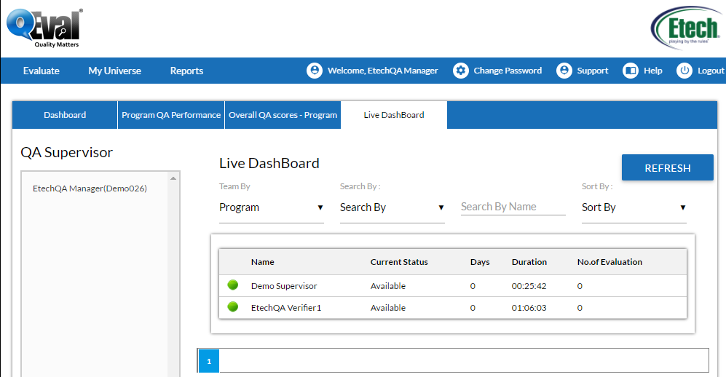Go to page 1 in pagination
The height and width of the screenshot is (377, 726).
[209, 361]
